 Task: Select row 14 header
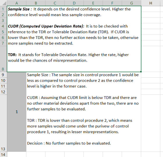click(3, 154)
